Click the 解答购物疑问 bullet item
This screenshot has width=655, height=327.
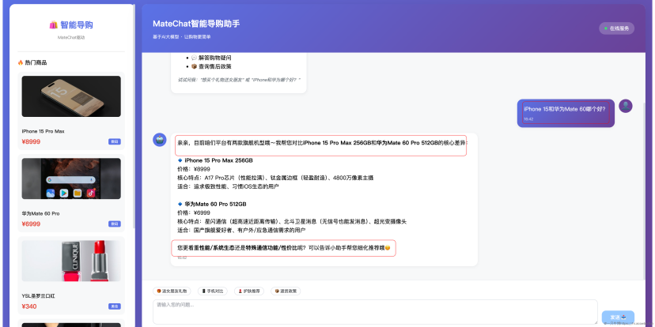tap(211, 58)
